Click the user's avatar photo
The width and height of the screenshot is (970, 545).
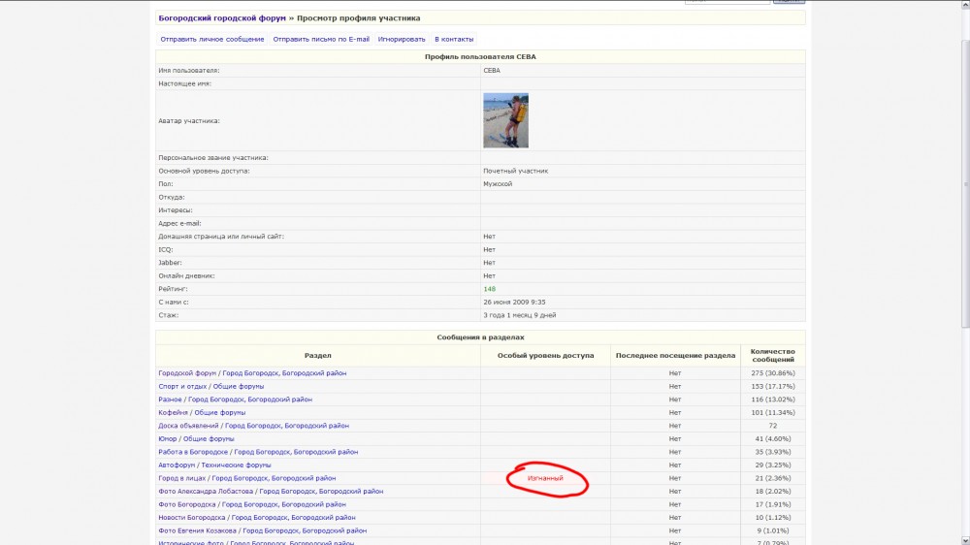click(x=505, y=120)
